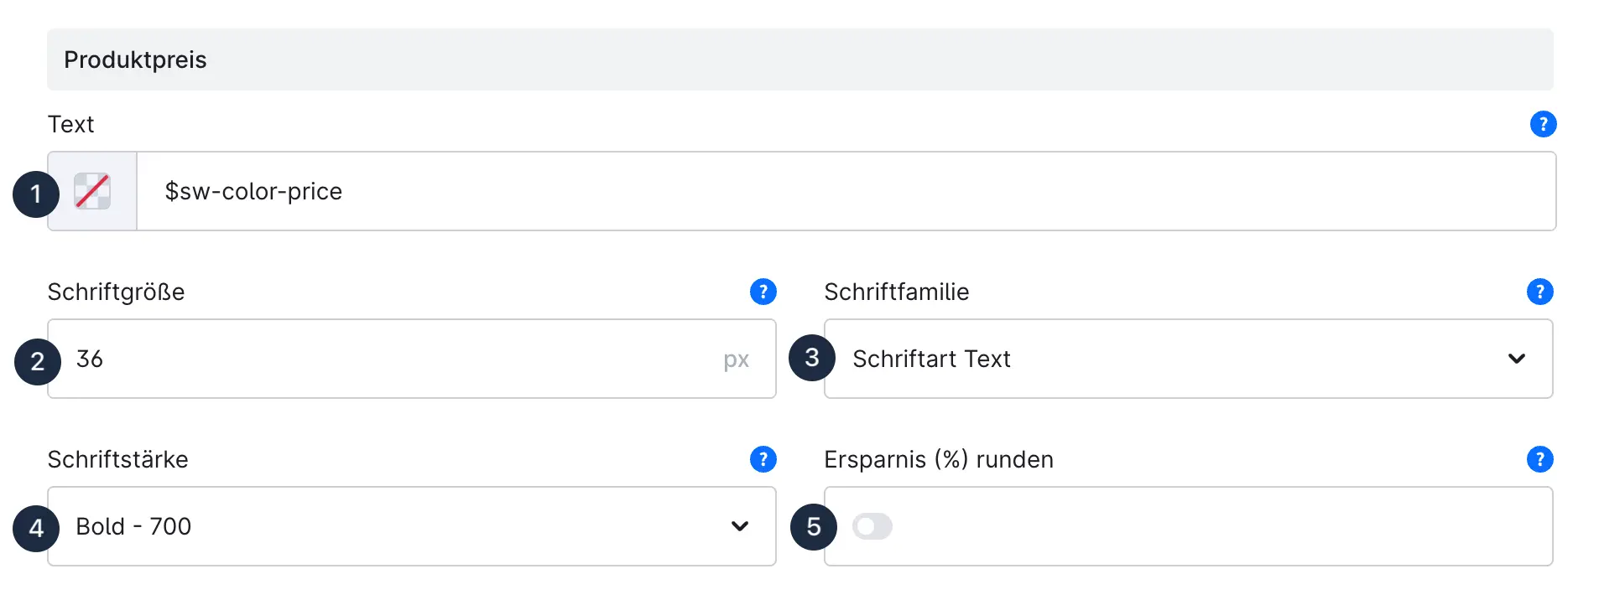This screenshot has width=1599, height=605.
Task: Click the chevron arrow of Bold - 700
Action: tap(739, 526)
